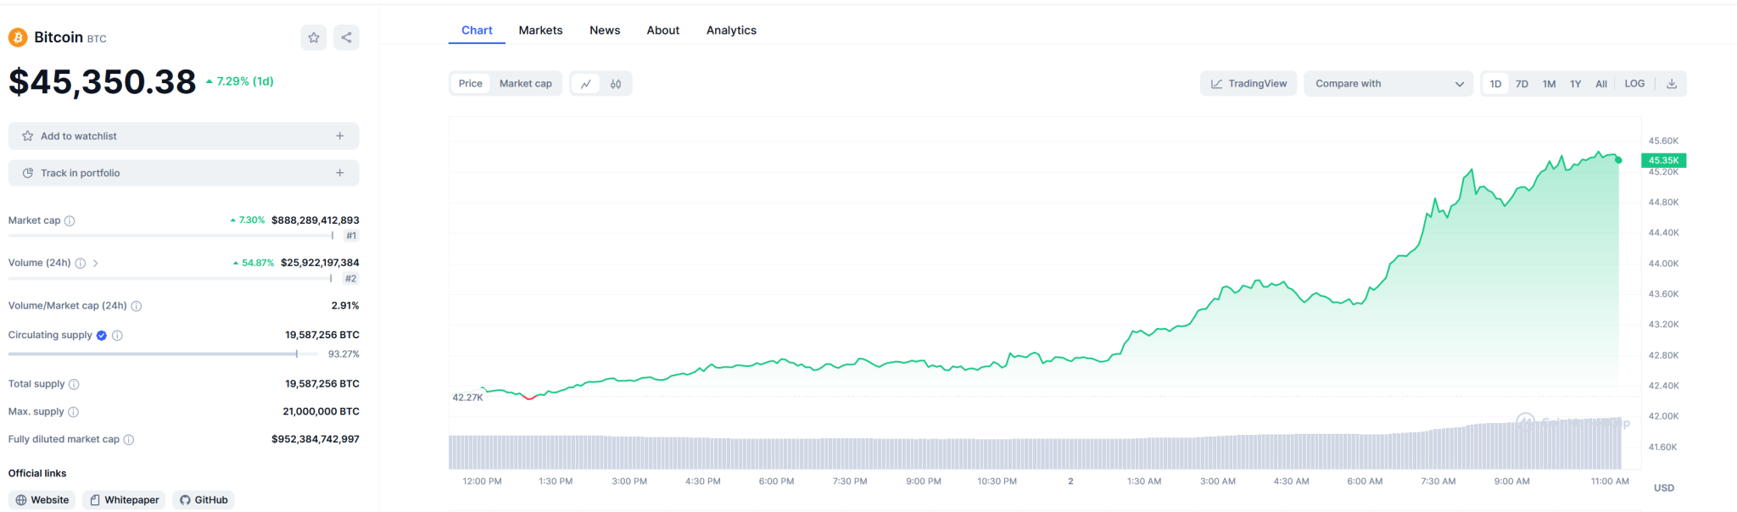Click the $25,922,197,384 volume value
This screenshot has height=512, width=1737.
coord(320,263)
